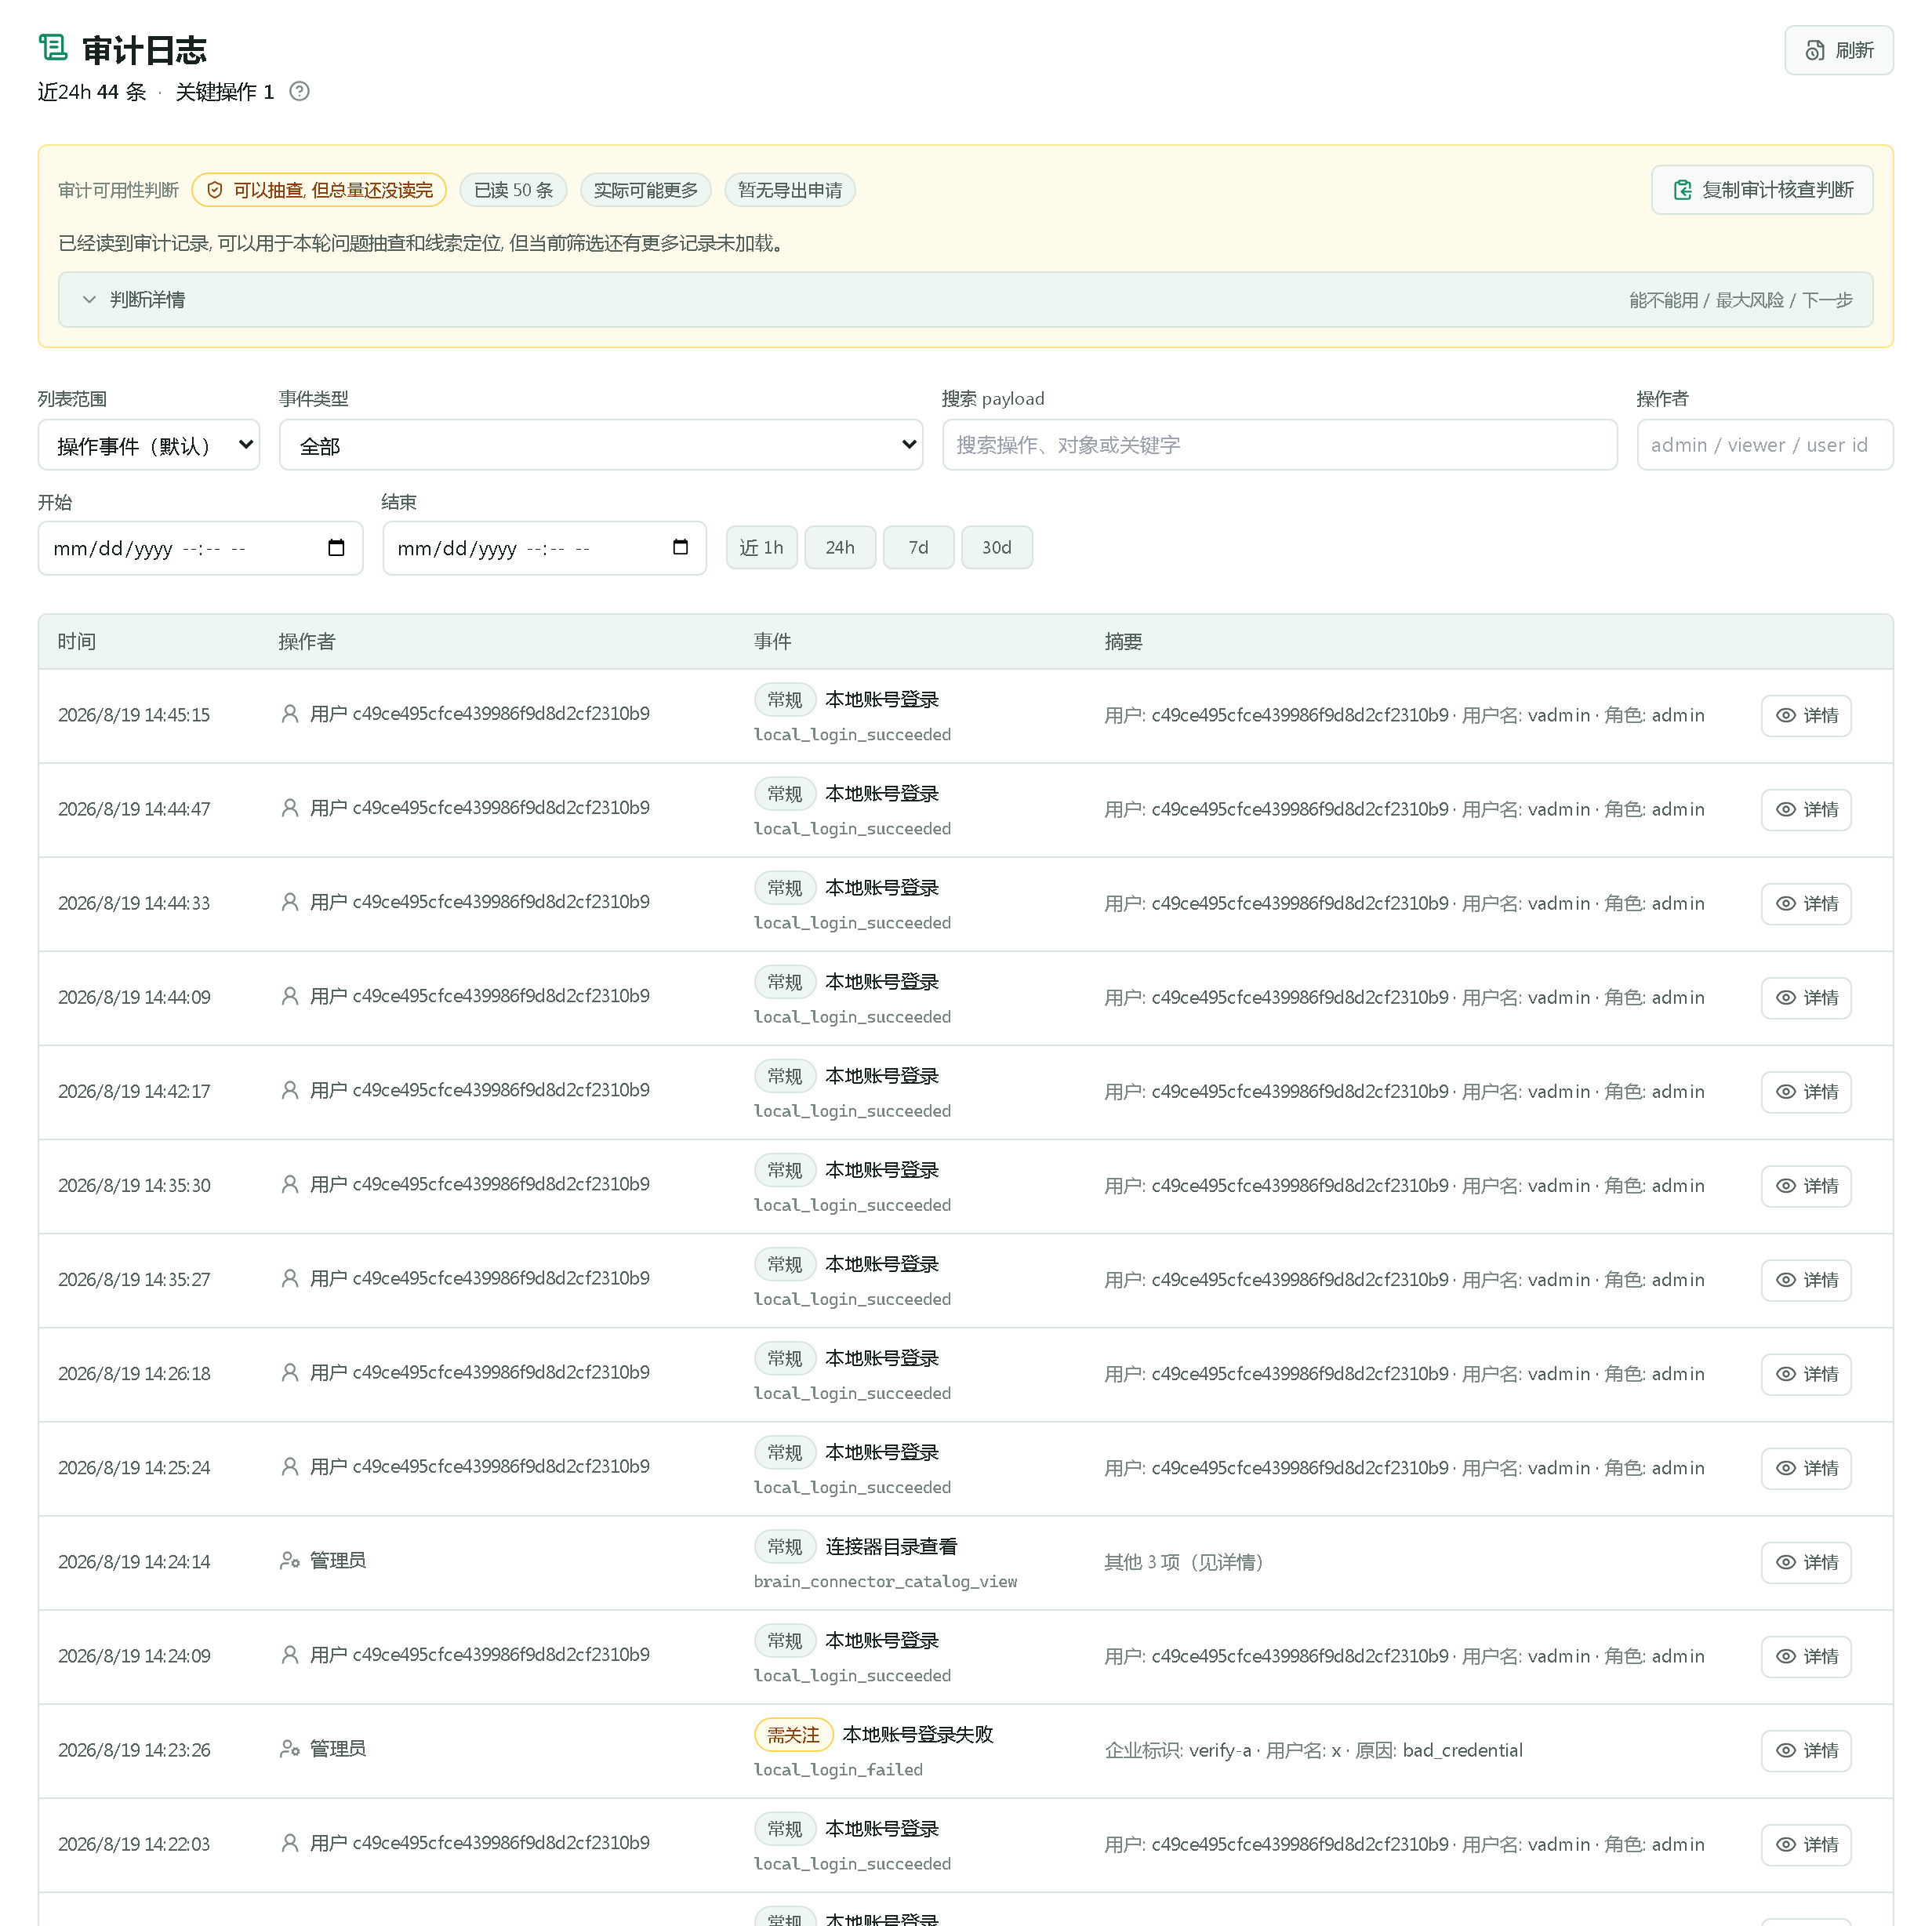Open details for the 14:35:30 row
Image resolution: width=1932 pixels, height=1926 pixels.
1806,1186
